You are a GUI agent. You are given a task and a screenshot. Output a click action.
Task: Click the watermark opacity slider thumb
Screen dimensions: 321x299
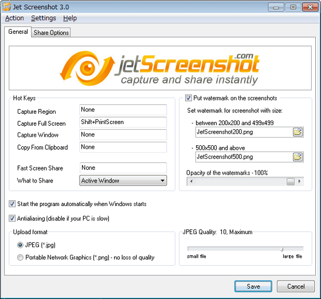(291, 181)
